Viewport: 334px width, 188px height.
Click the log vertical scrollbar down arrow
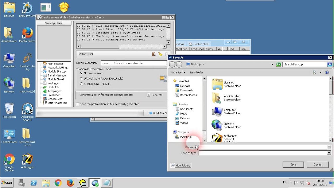point(169,42)
